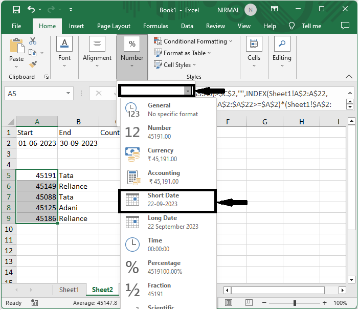Screen dimensions: 359x310
Task: Open the Name Box dropdown arrow
Action: (69, 94)
